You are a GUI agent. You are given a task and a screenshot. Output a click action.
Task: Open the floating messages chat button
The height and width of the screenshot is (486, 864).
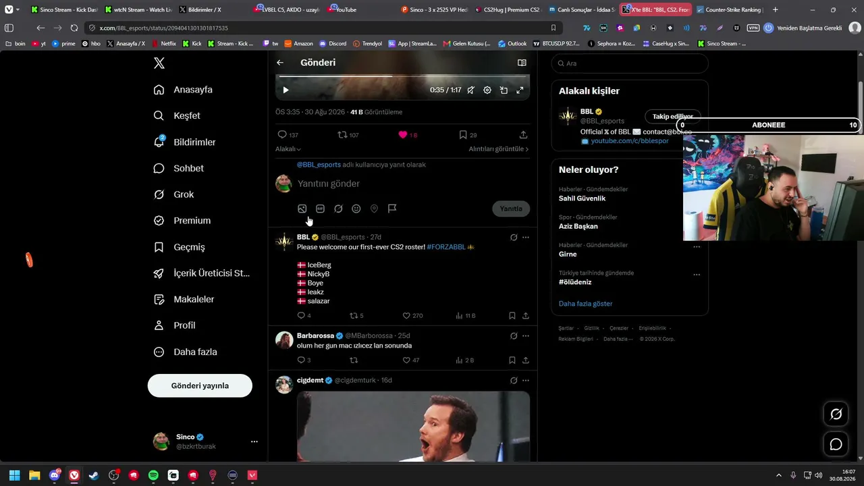(836, 444)
